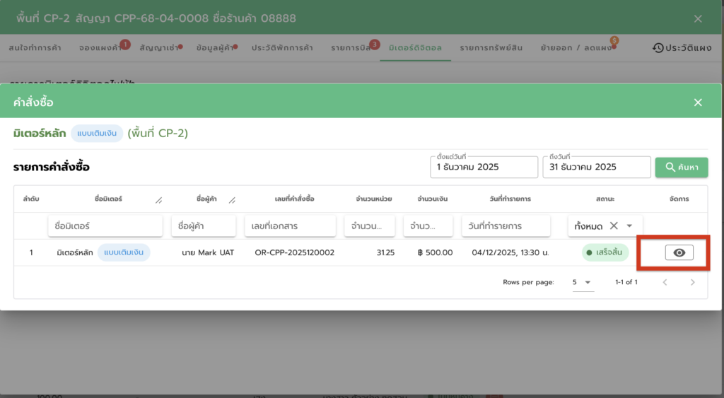The width and height of the screenshot is (724, 398).
Task: Click the เสร็จสิ้น status badge
Action: (605, 252)
